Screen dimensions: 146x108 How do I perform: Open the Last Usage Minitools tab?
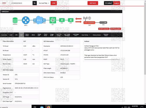pos(67,35)
